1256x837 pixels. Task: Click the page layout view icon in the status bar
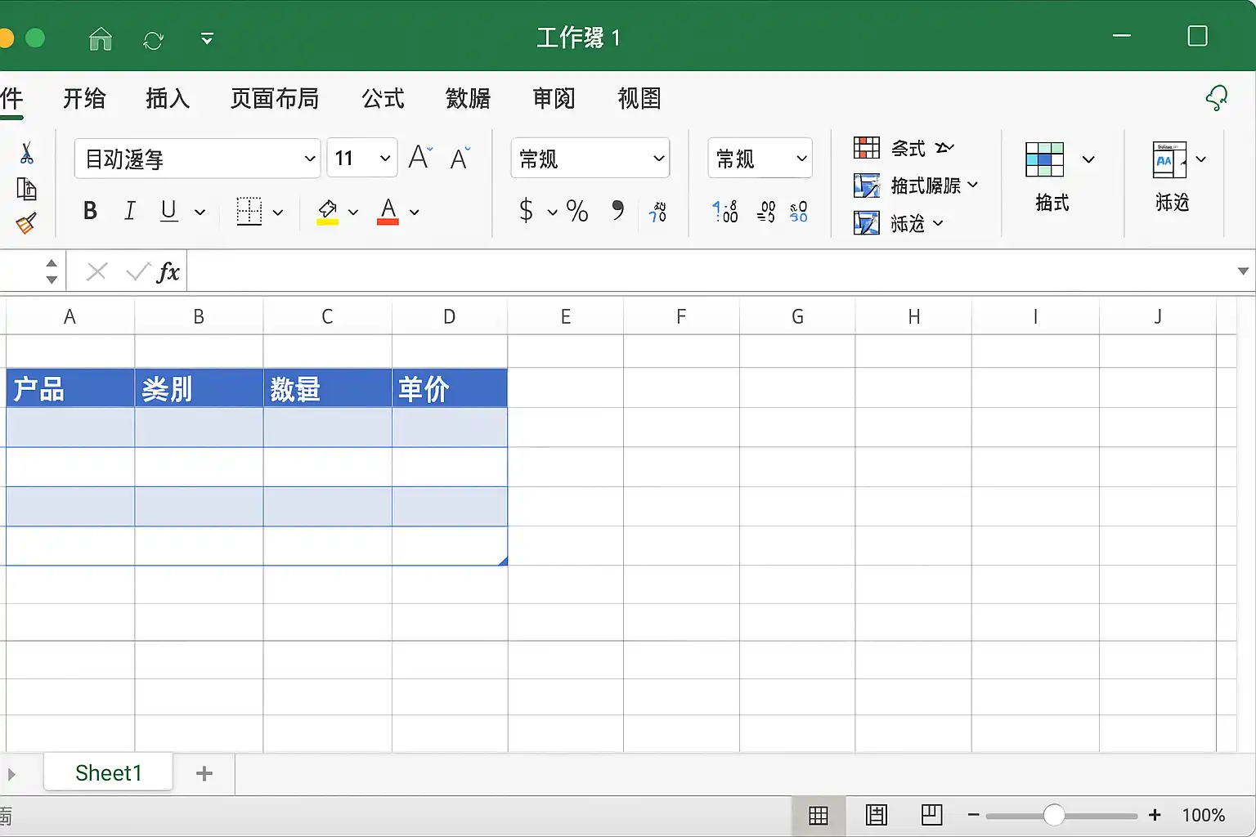[877, 815]
